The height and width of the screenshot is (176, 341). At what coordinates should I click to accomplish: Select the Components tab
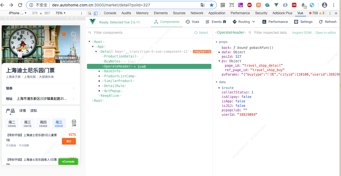167,22
